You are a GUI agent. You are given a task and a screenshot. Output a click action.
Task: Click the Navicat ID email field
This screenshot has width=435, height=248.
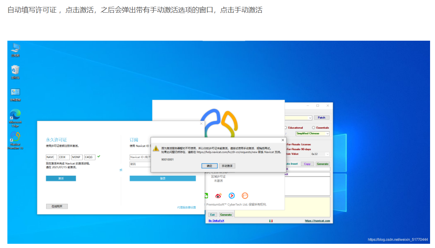point(140,157)
